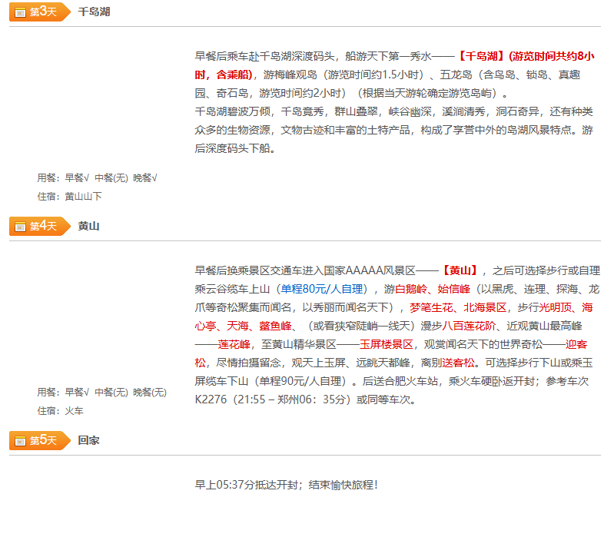Screen dimensions: 604x537
Task: Click the red 梦笔生花、北海景区 text
Action: [x=458, y=308]
